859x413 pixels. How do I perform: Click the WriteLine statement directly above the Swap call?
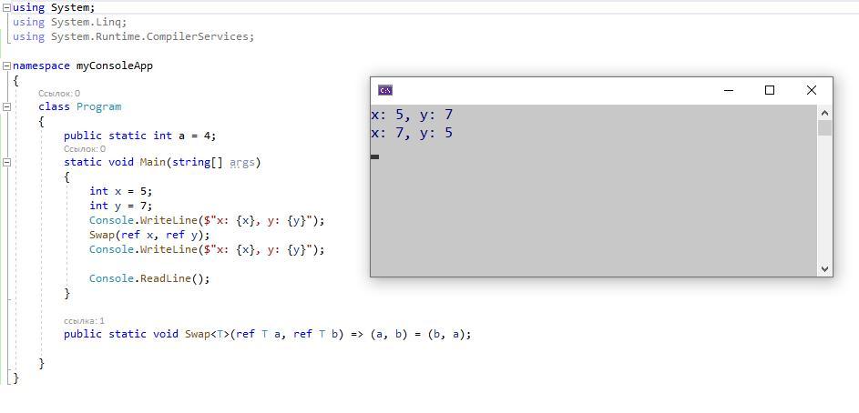207,220
